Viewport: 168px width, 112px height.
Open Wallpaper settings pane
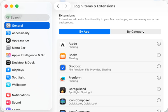point(19,85)
